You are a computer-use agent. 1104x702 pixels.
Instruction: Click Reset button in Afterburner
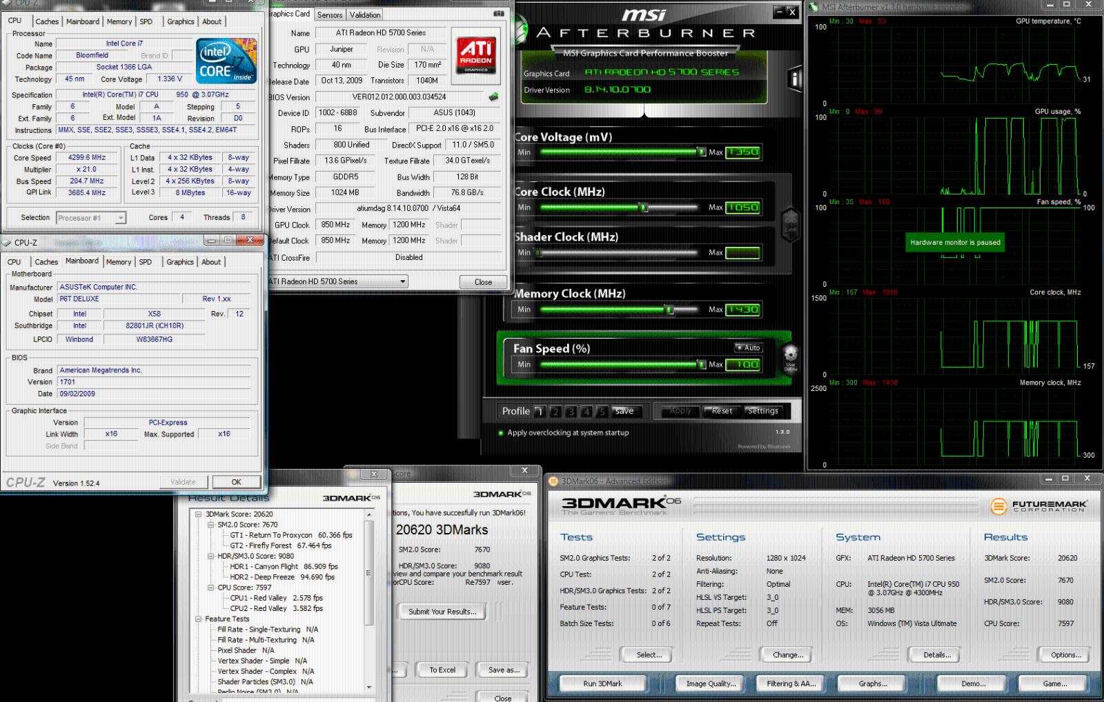[722, 411]
